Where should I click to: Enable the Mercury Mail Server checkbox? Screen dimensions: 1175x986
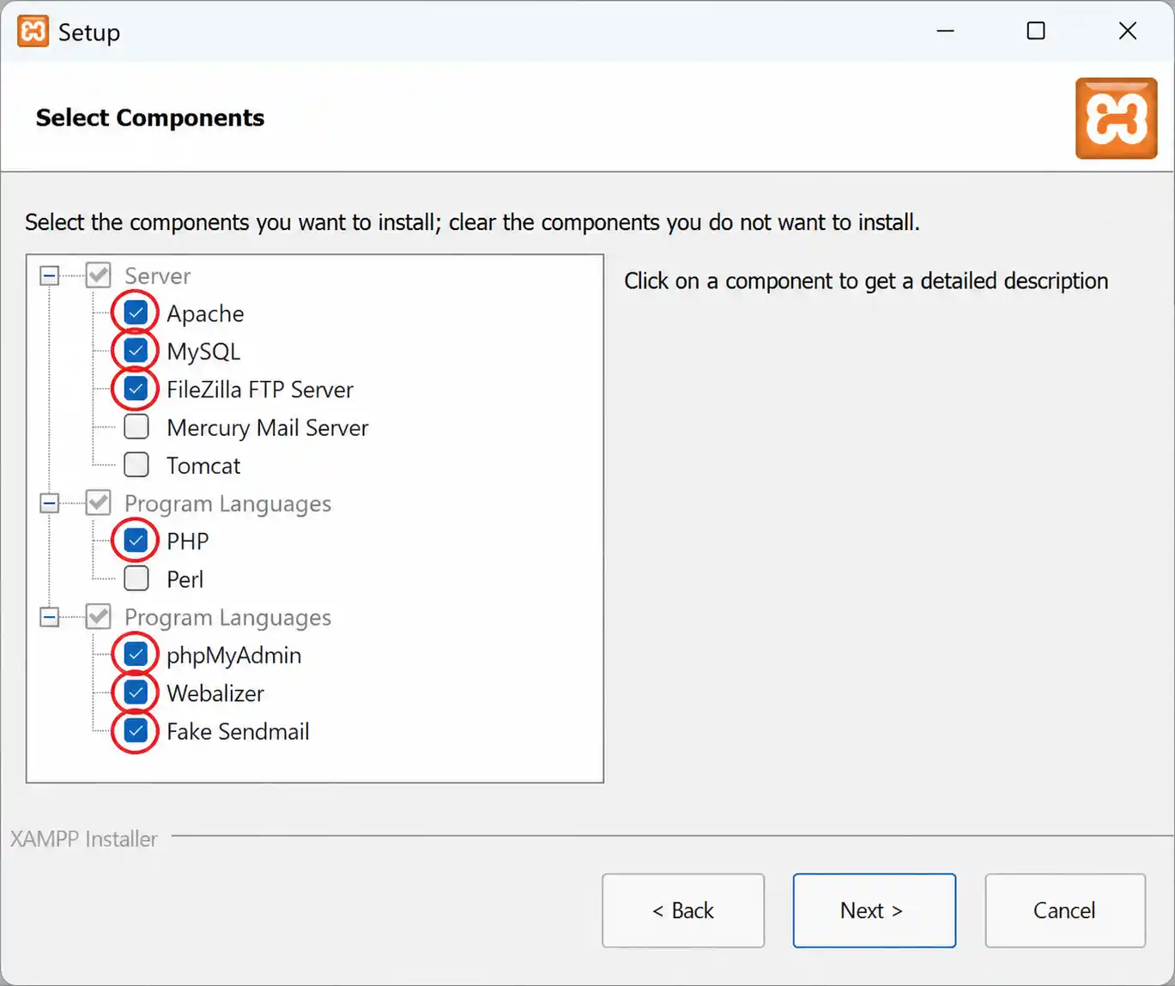click(136, 426)
